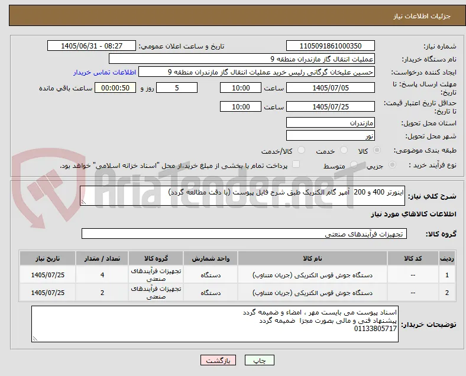Click the response deadline date 1405/07/05 field
This screenshot has width=466, height=376.
[x=331, y=87]
